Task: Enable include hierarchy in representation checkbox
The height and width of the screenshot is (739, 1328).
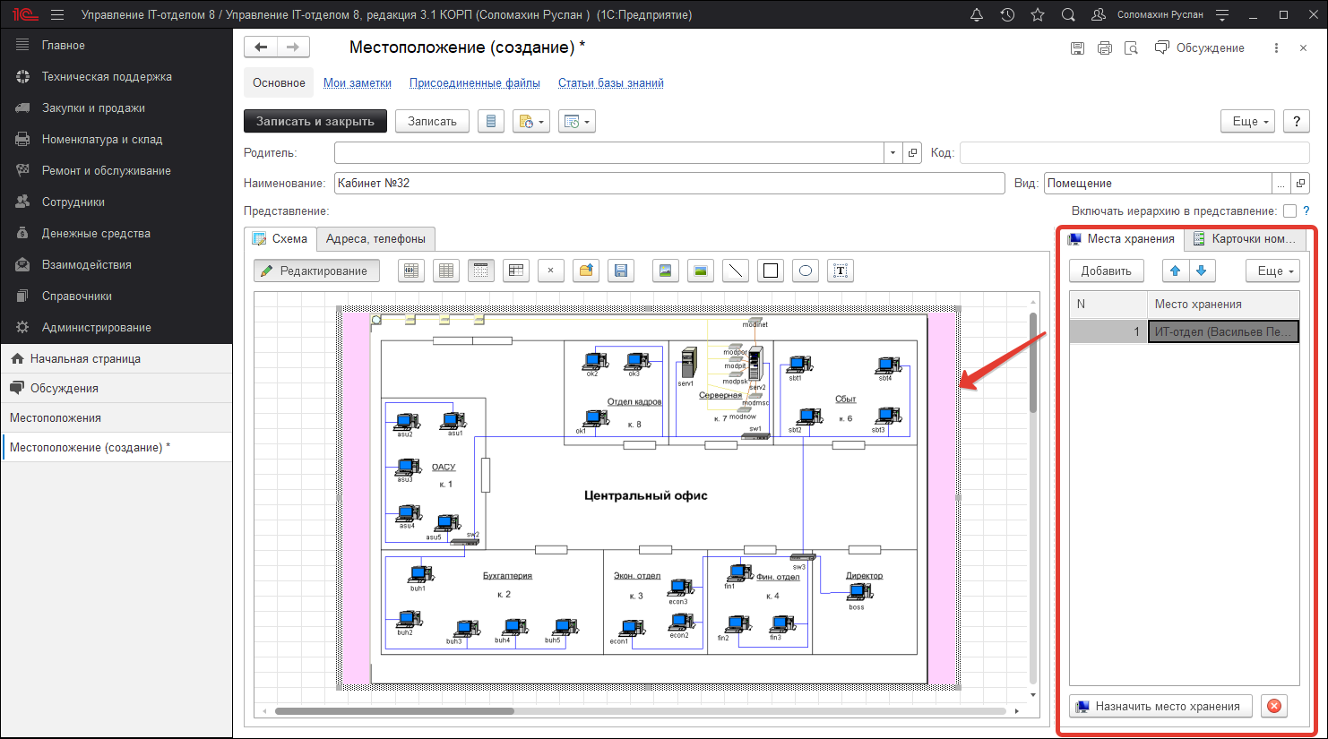Action: [1289, 211]
